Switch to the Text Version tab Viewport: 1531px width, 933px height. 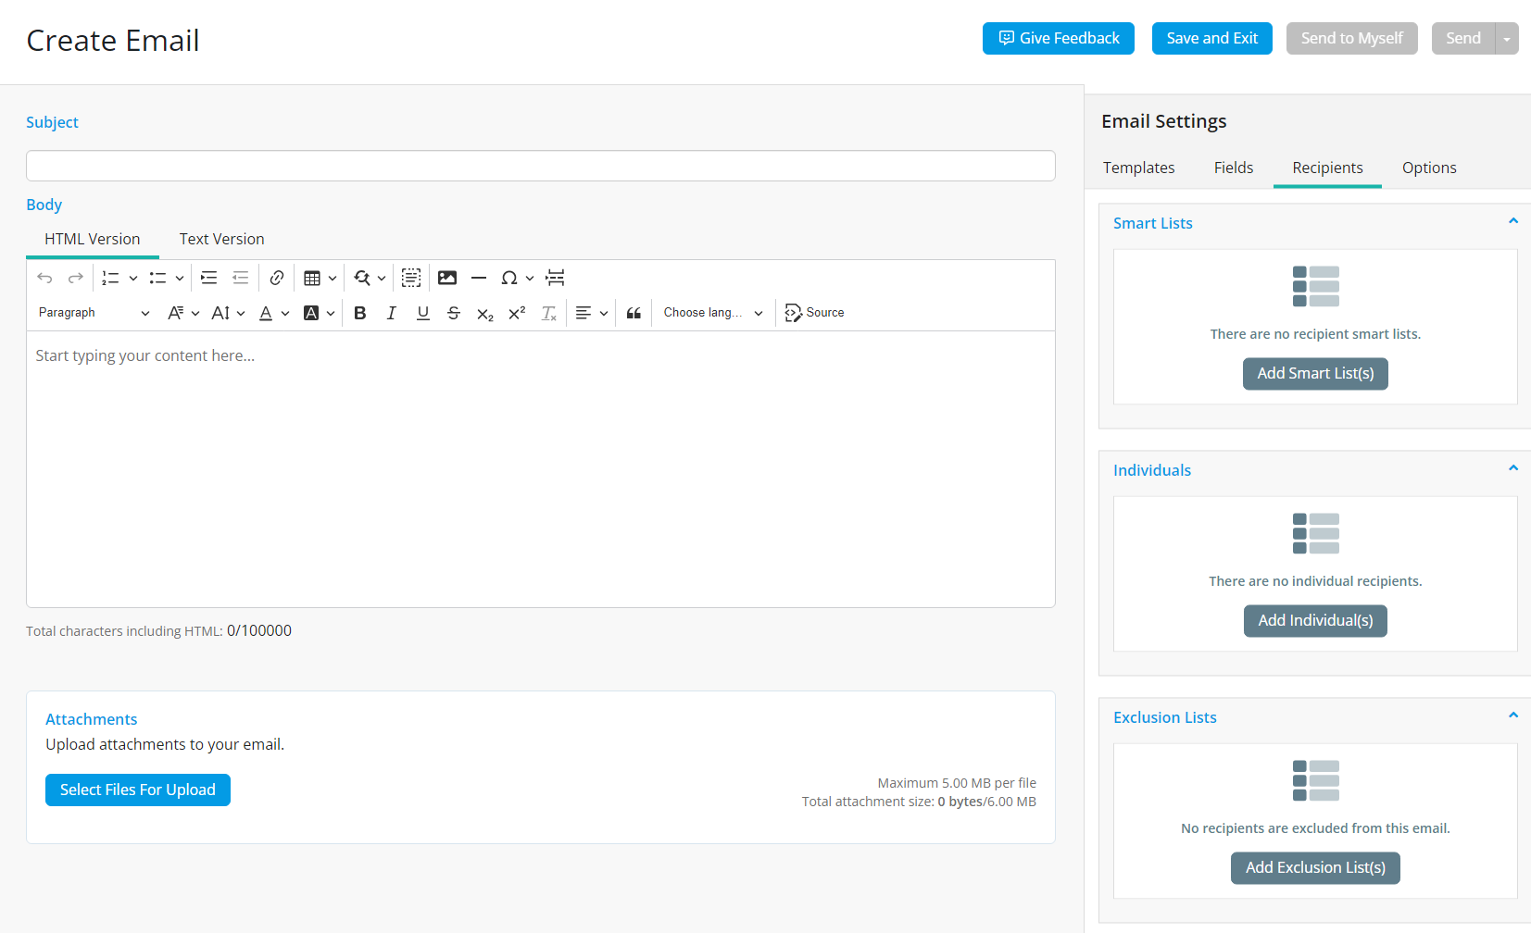coord(221,239)
